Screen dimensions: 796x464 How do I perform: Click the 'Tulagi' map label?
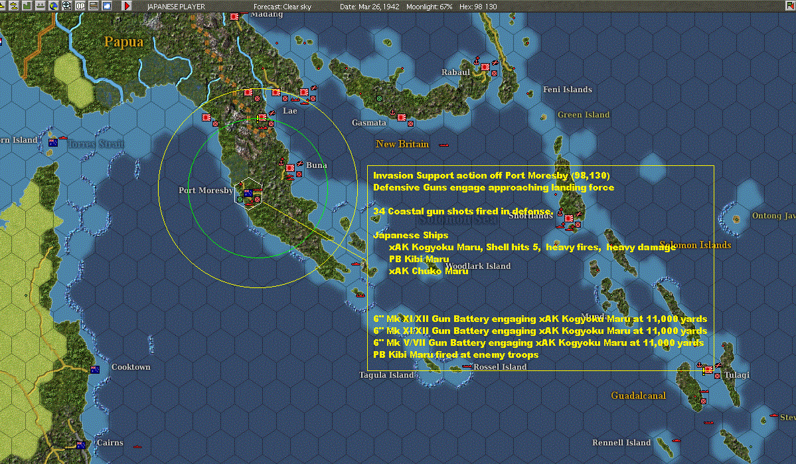737,375
